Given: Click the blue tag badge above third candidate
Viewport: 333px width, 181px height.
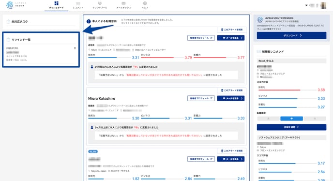Looking at the screenshot, I should (x=93, y=151).
